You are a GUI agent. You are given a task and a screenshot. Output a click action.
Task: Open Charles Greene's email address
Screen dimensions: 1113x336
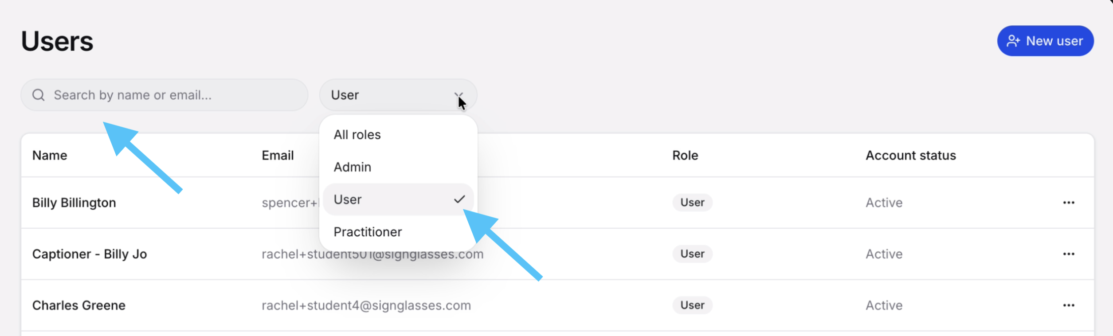click(x=366, y=305)
